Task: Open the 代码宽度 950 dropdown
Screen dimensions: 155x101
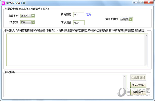Action: point(28,22)
